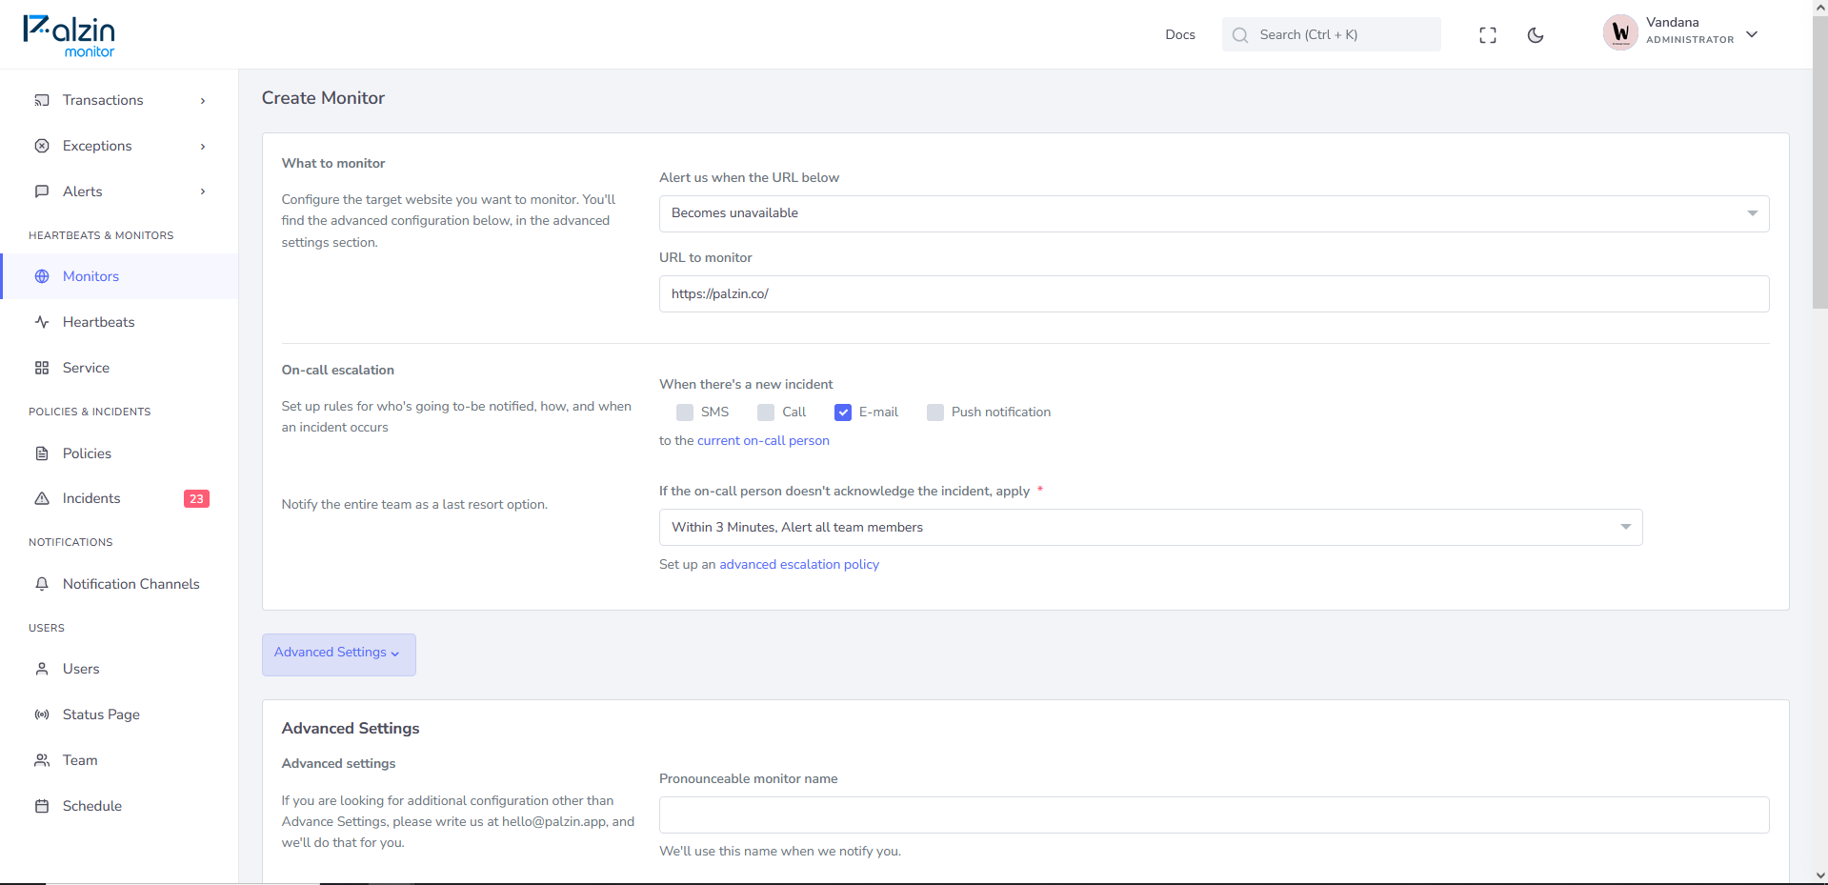Click the Notification Channels bell icon

coord(42,584)
